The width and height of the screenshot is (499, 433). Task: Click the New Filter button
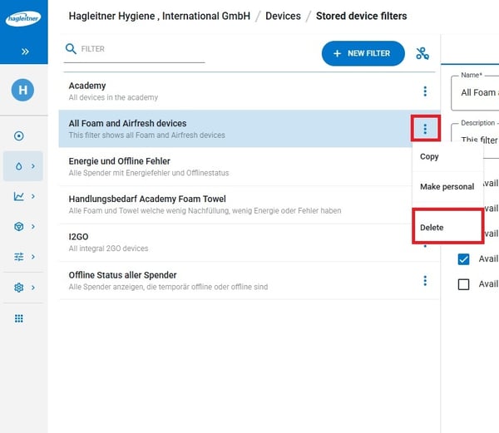(x=363, y=54)
